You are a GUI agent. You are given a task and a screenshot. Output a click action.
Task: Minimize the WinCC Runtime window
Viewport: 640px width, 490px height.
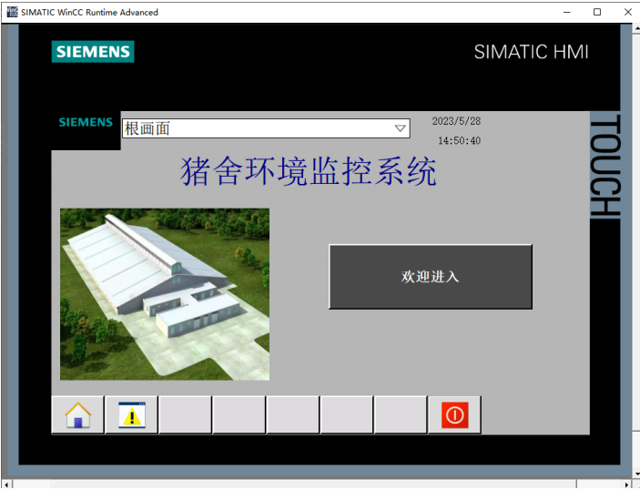pos(567,12)
